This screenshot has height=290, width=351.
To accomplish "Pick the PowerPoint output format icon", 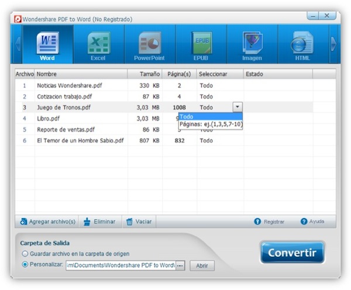I will (x=150, y=44).
